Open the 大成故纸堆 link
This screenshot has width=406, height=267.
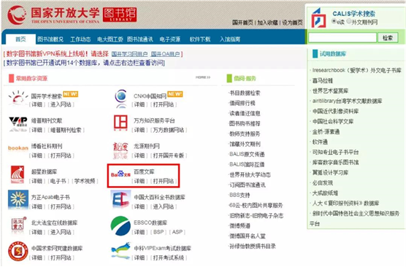click(325, 193)
